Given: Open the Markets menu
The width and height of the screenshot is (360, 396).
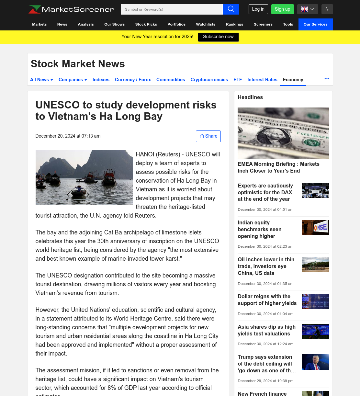Looking at the screenshot, I should coord(39,24).
